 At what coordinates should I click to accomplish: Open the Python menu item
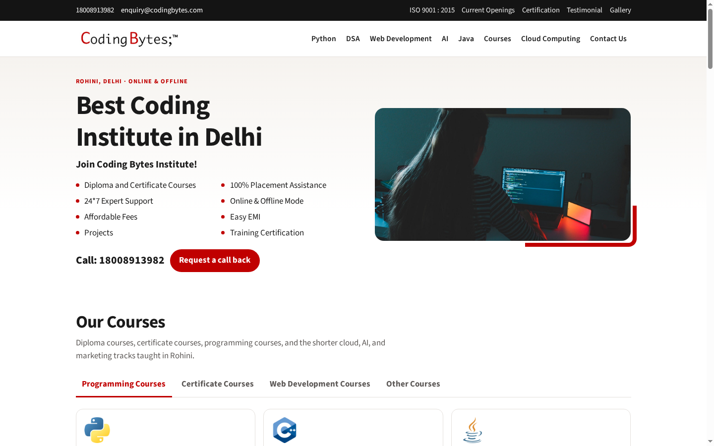(324, 39)
